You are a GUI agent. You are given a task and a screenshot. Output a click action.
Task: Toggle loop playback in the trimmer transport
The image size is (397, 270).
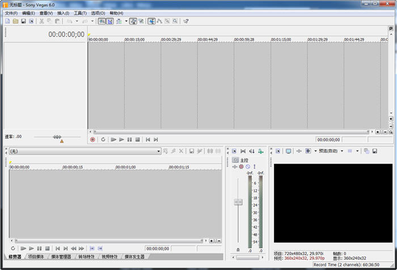pos(13,248)
